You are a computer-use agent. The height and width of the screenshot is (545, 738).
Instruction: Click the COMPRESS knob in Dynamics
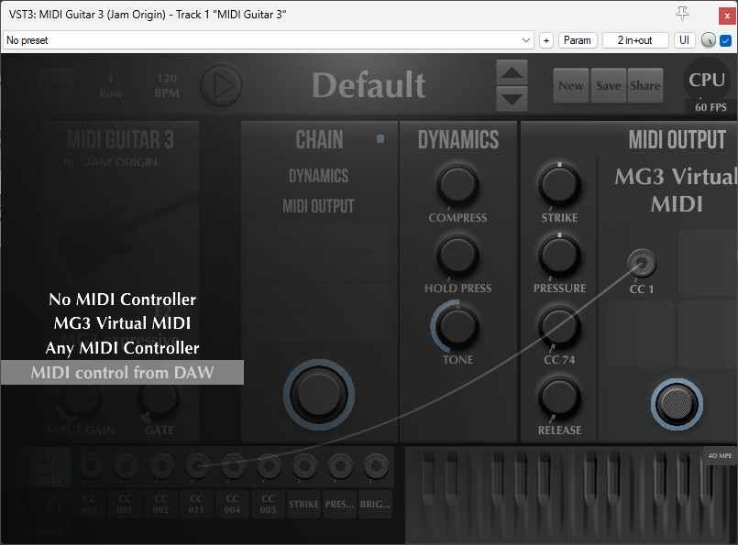457,184
